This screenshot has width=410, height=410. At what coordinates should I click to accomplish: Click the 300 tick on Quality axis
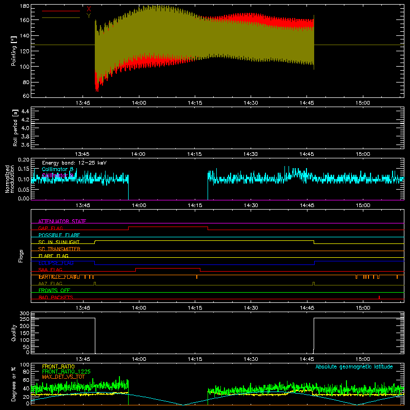pyautogui.click(x=25, y=313)
